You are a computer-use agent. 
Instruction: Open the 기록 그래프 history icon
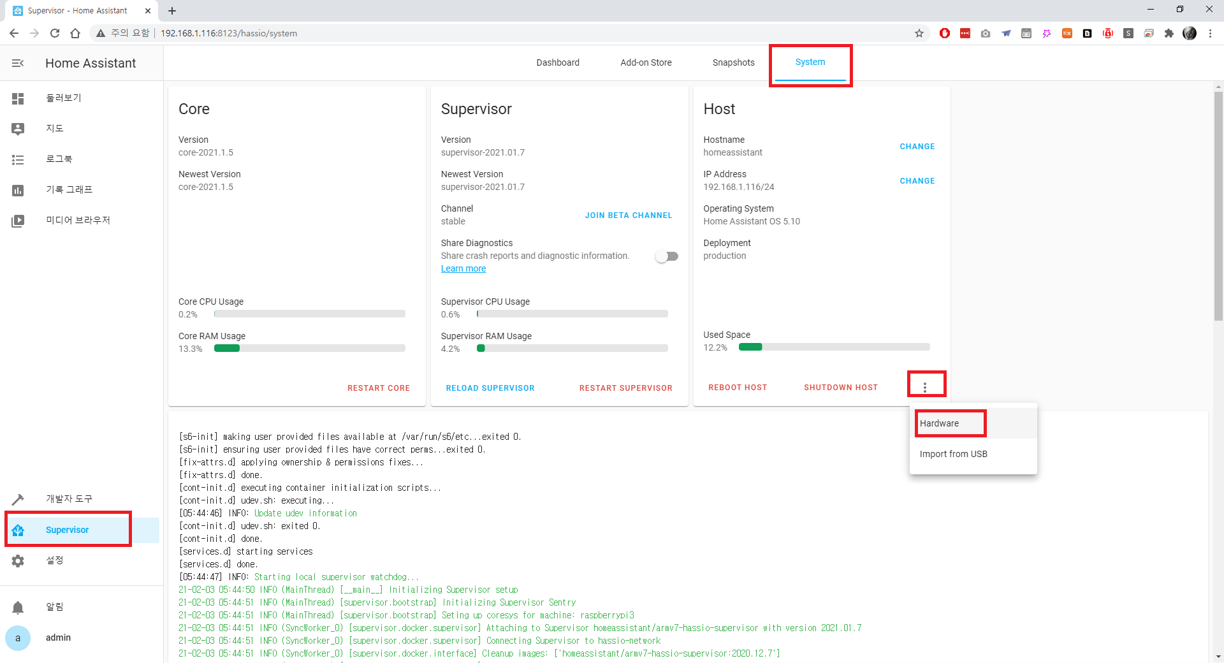(18, 190)
